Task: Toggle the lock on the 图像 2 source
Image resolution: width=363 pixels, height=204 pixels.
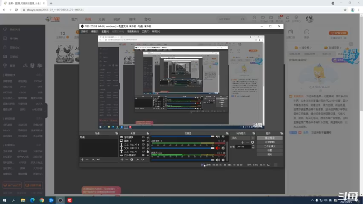Action: (148, 141)
